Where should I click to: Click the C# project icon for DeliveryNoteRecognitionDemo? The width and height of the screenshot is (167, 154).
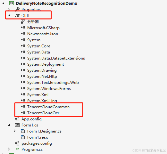(x=12, y=3)
